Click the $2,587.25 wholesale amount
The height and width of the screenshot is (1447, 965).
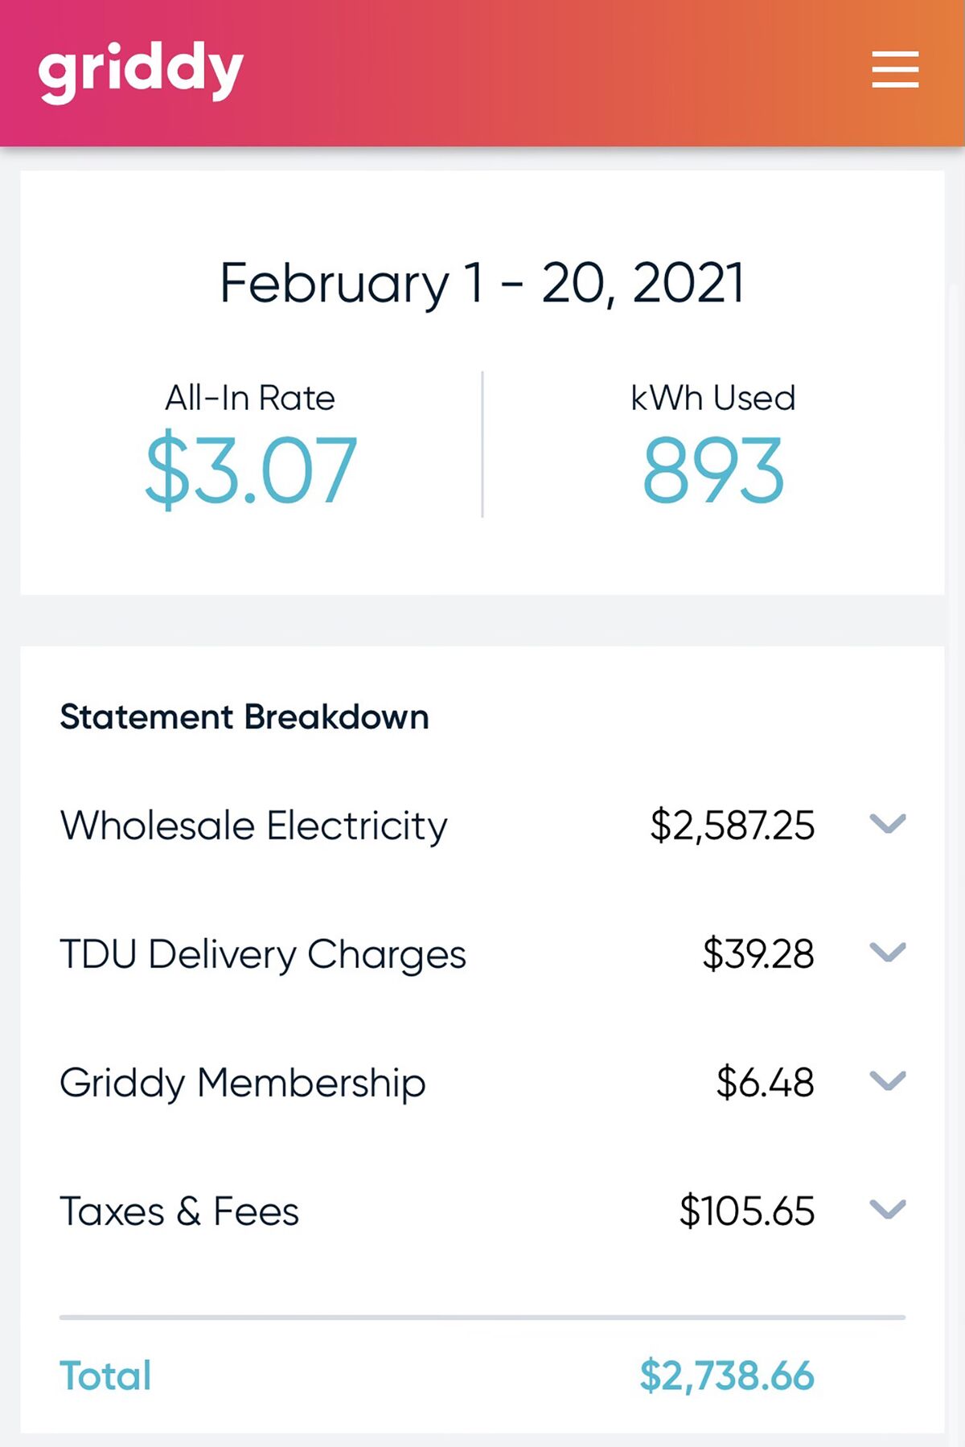point(733,826)
